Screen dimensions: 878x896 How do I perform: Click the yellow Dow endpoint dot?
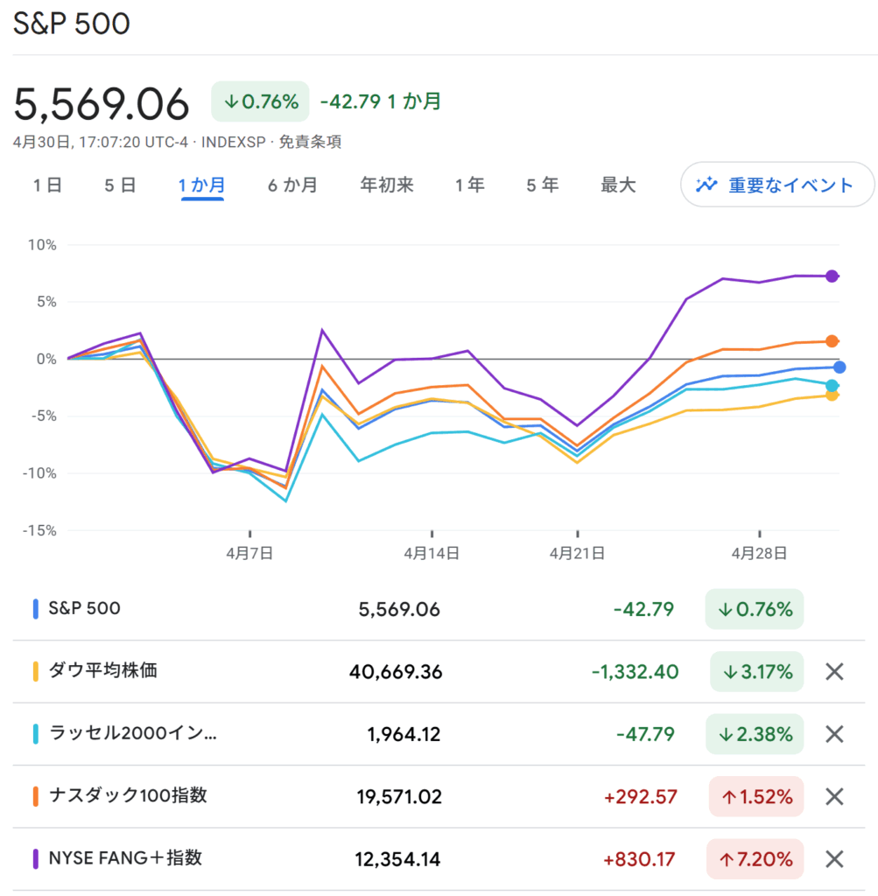pos(832,395)
